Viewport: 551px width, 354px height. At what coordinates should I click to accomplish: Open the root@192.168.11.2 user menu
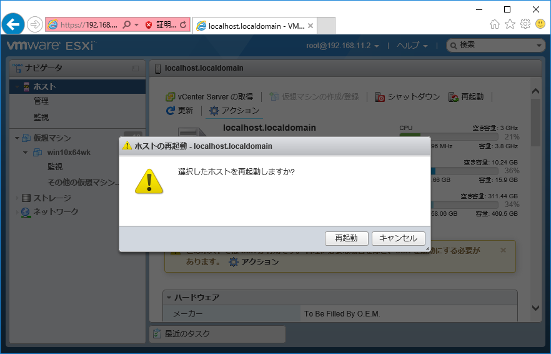[342, 46]
